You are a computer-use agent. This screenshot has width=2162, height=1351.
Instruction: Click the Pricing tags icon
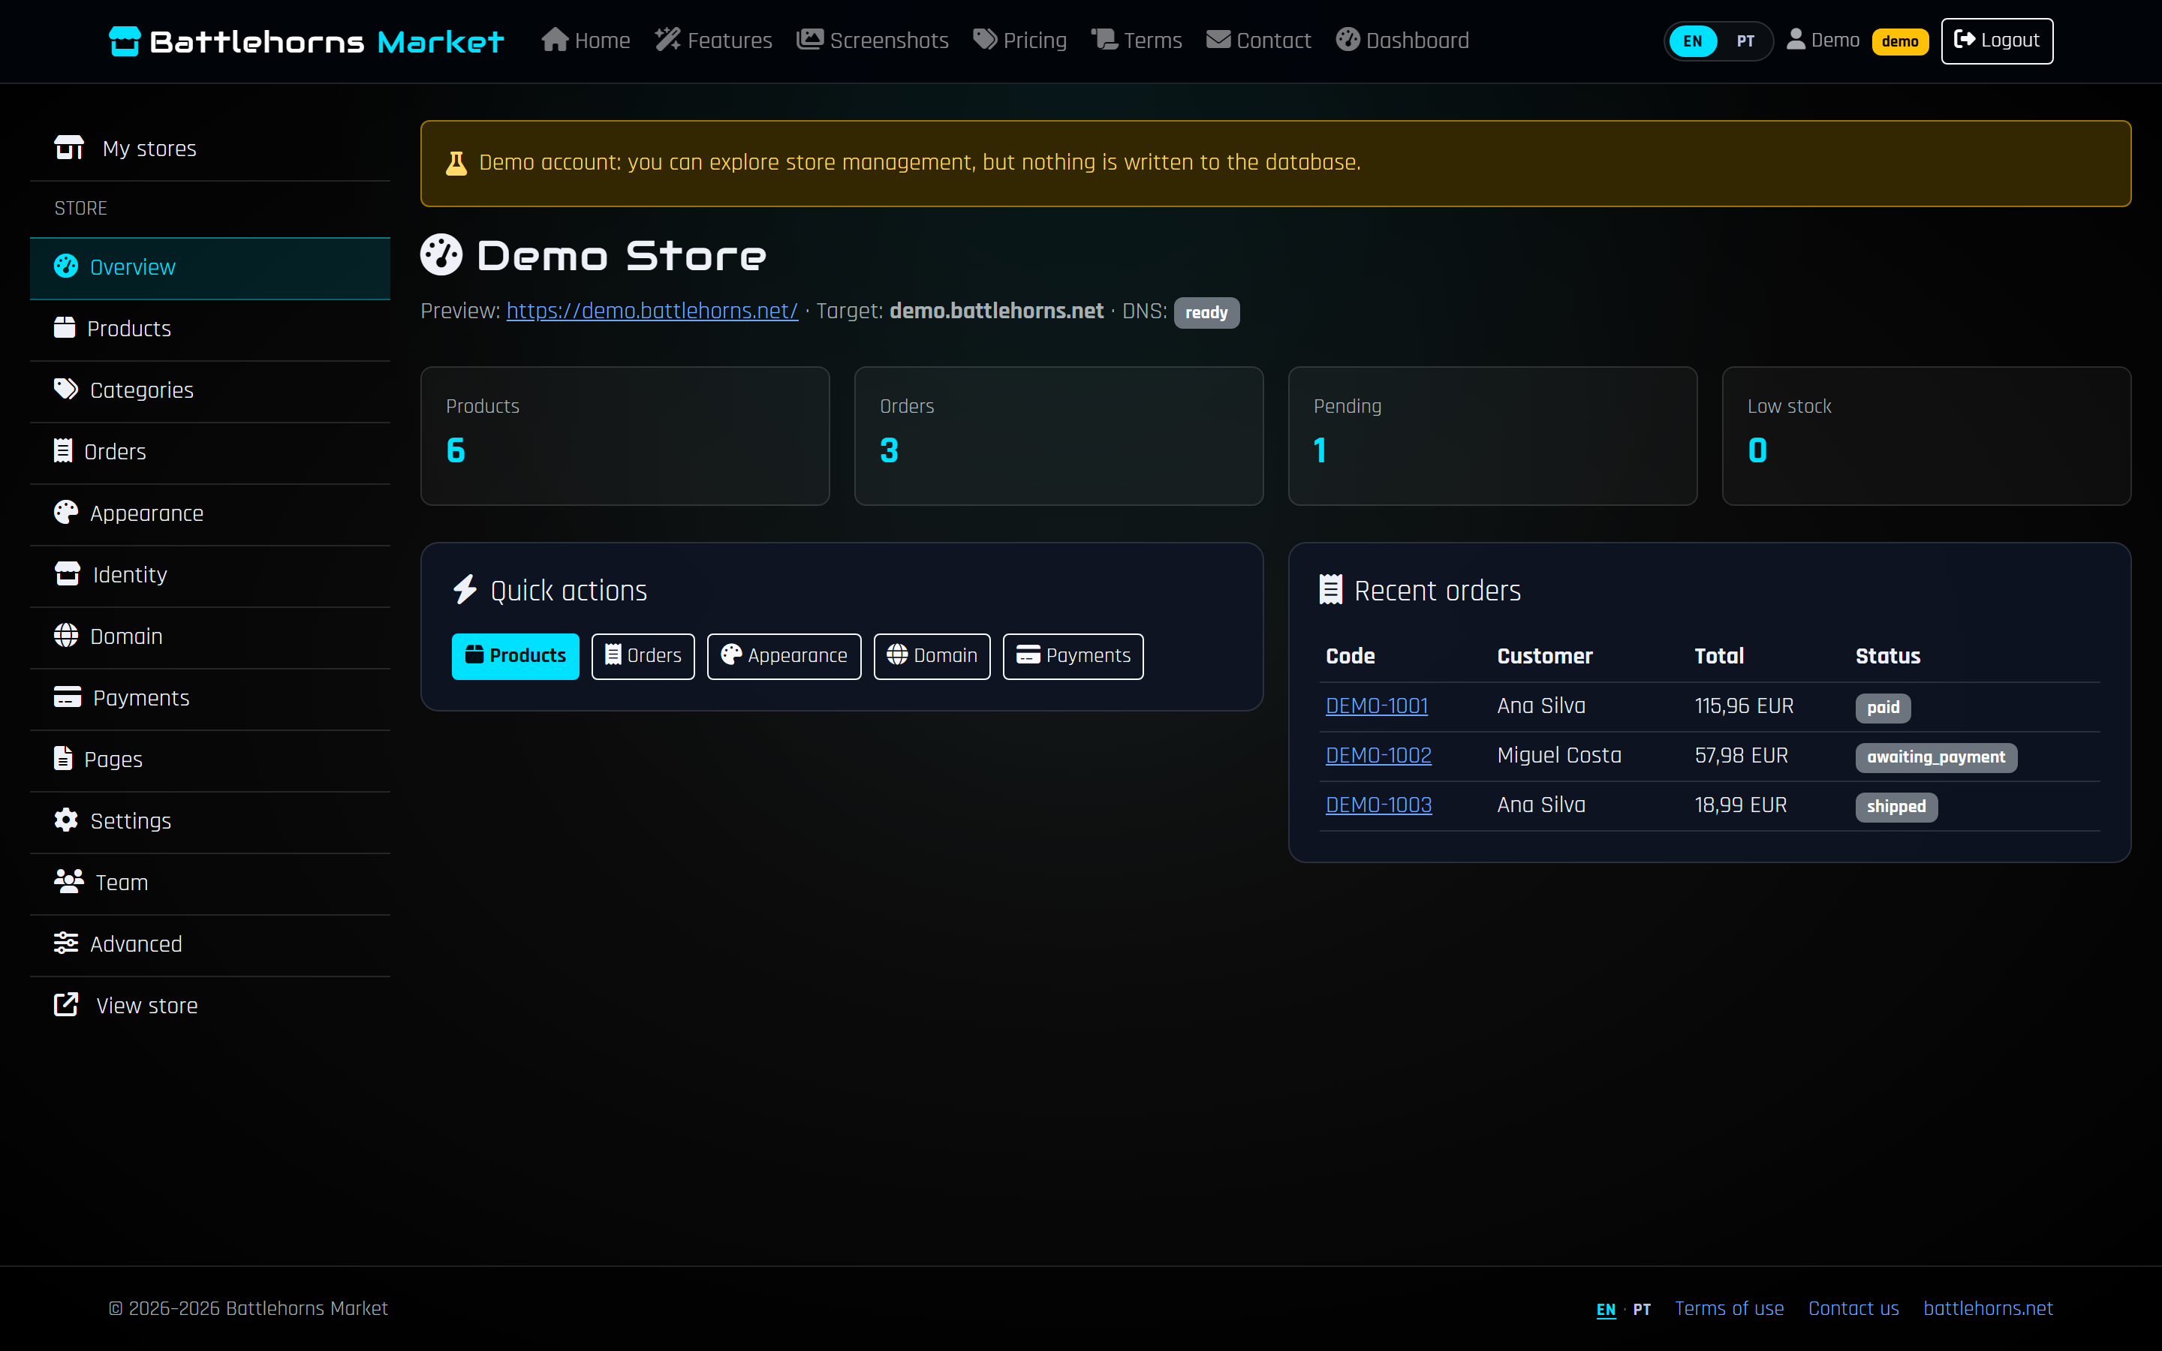pyautogui.click(x=984, y=39)
